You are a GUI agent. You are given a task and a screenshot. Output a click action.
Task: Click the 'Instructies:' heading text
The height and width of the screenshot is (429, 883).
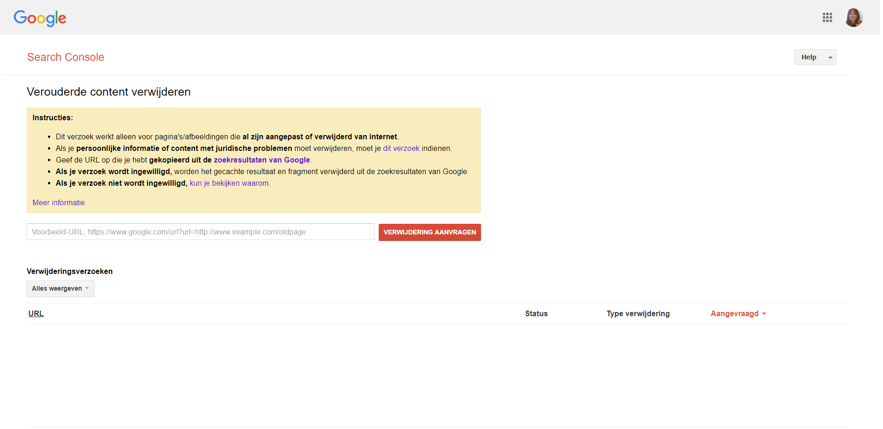point(53,118)
